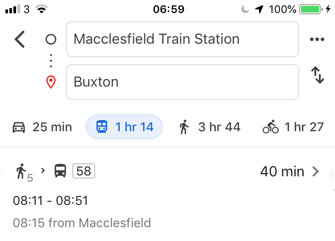Tap the bus icon in route result
Image resolution: width=335 pixels, height=241 pixels.
click(x=60, y=170)
